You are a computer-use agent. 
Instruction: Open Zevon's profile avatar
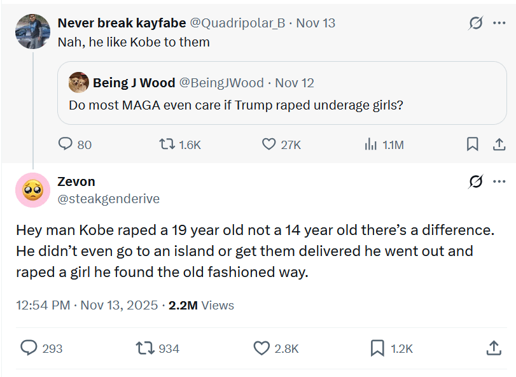click(32, 190)
